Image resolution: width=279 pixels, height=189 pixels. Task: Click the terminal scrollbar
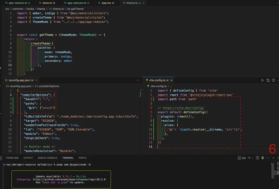coord(272,170)
